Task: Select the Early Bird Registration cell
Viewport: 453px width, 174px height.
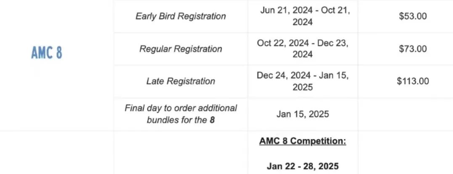Action: (x=180, y=16)
